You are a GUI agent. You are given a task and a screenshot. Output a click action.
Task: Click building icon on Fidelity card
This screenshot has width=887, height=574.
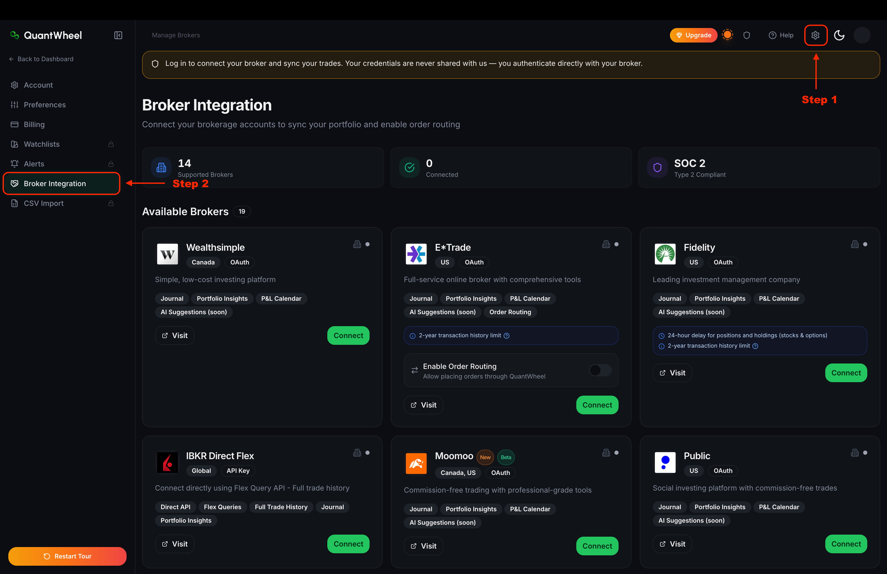pyautogui.click(x=855, y=244)
